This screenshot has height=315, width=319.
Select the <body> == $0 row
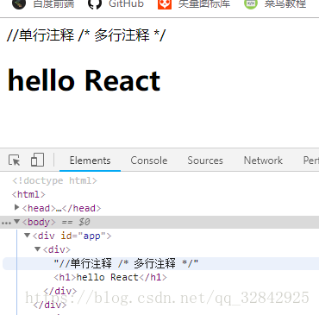pyautogui.click(x=159, y=222)
